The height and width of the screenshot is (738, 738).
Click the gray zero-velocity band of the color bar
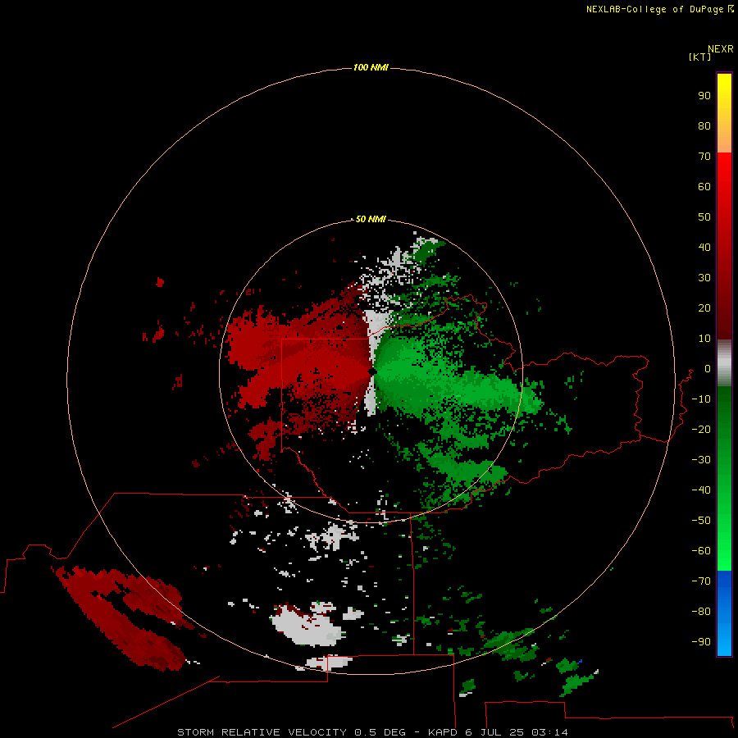(724, 362)
